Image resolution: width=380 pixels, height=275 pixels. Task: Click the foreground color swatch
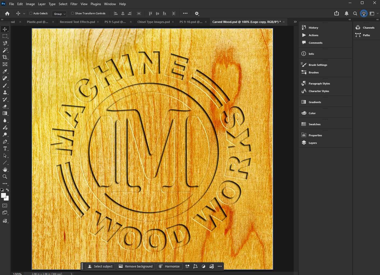pyautogui.click(x=4, y=195)
